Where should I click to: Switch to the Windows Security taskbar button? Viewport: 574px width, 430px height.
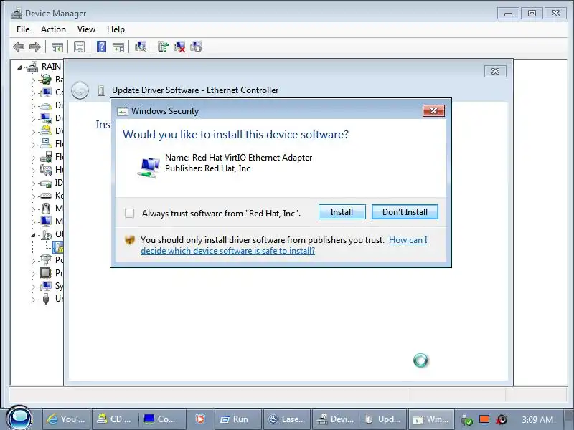[x=432, y=419]
